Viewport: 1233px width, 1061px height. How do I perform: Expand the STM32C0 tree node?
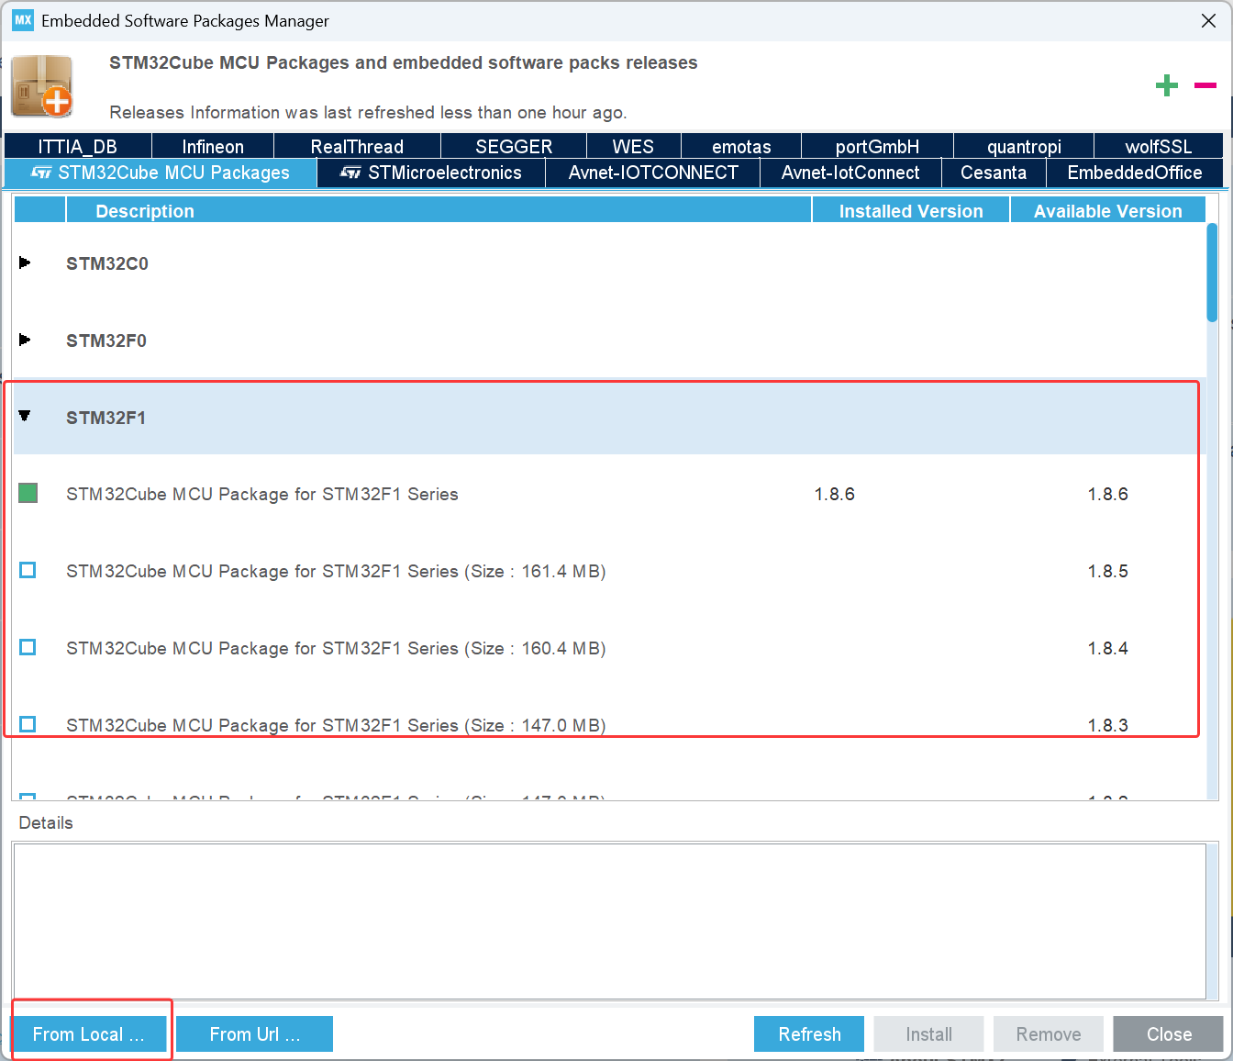pos(25,263)
